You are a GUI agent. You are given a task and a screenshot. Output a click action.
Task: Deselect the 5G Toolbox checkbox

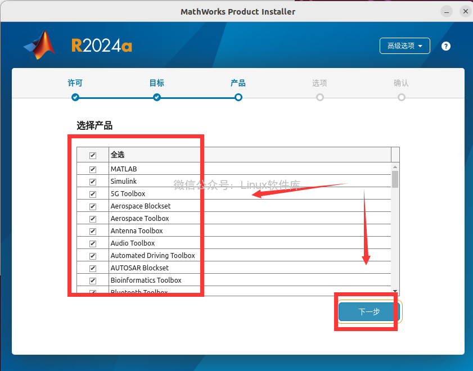coord(92,193)
